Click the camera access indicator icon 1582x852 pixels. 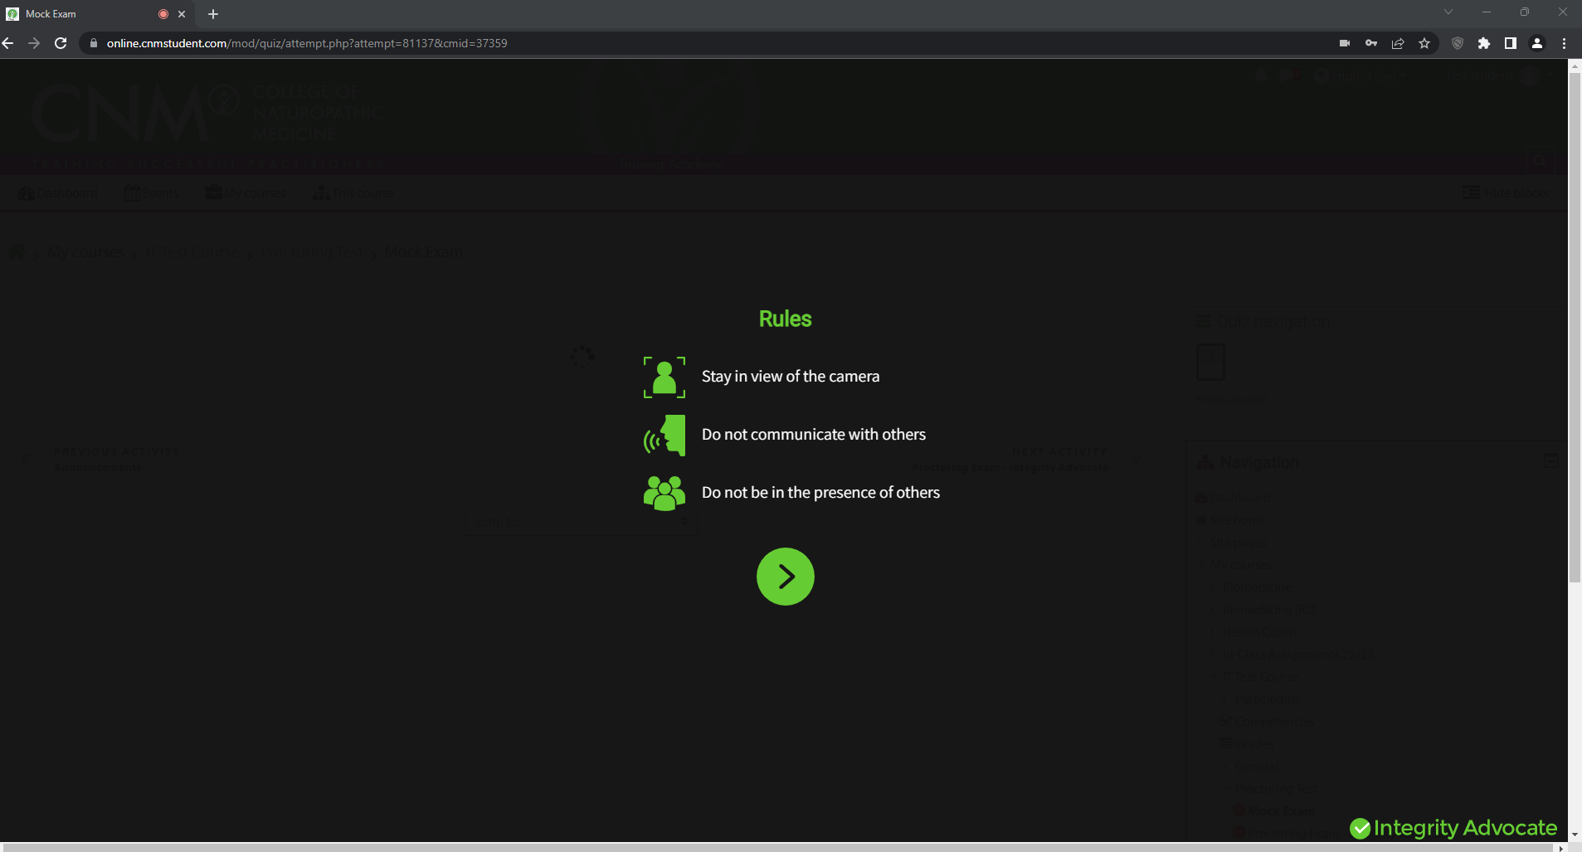(x=1345, y=43)
